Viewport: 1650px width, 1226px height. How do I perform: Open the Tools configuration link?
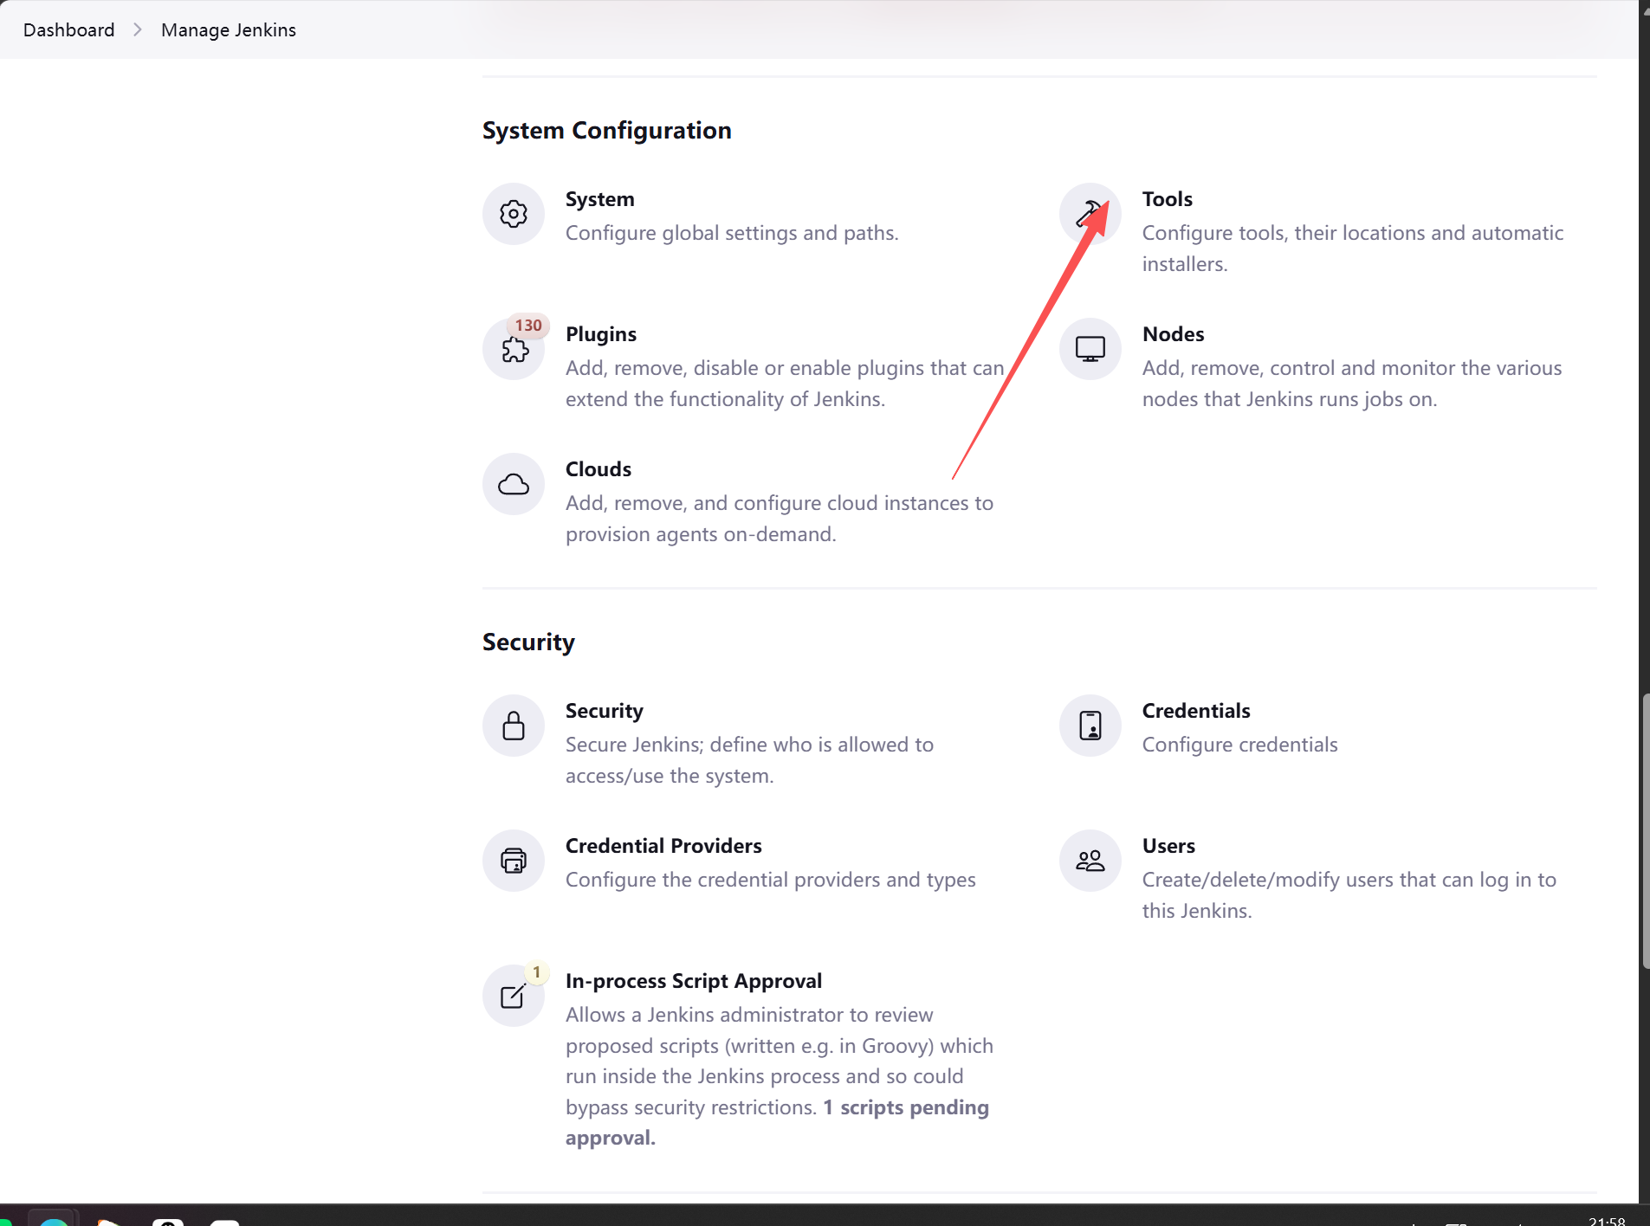[x=1168, y=199]
